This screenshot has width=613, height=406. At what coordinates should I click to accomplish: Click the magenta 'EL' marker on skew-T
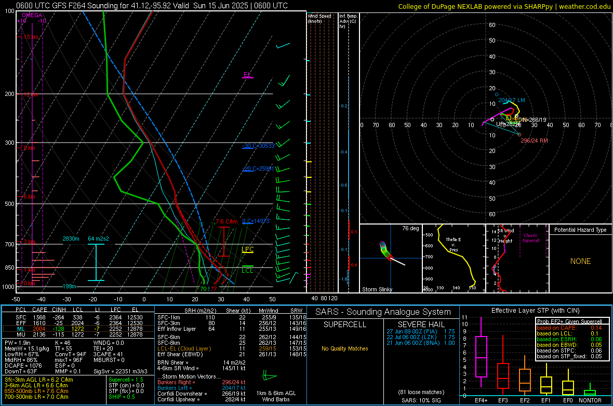tap(247, 74)
